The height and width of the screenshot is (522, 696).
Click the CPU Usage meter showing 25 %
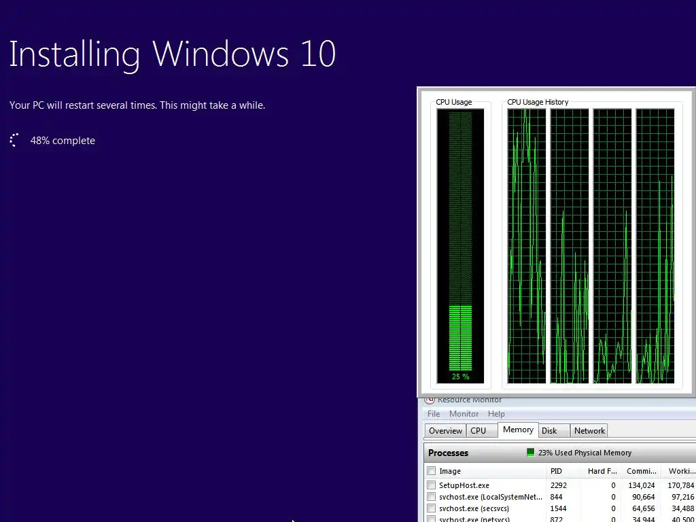[x=460, y=246]
